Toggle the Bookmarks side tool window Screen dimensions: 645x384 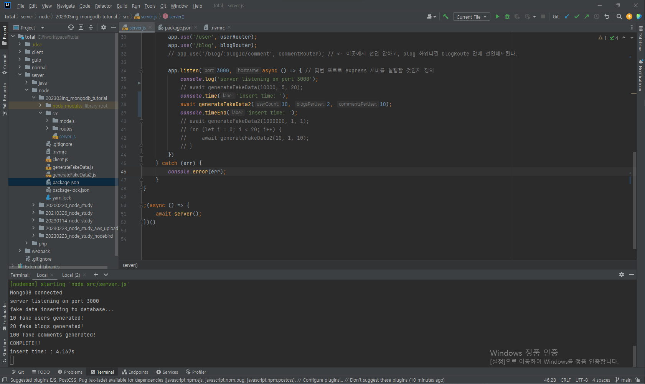coord(4,317)
